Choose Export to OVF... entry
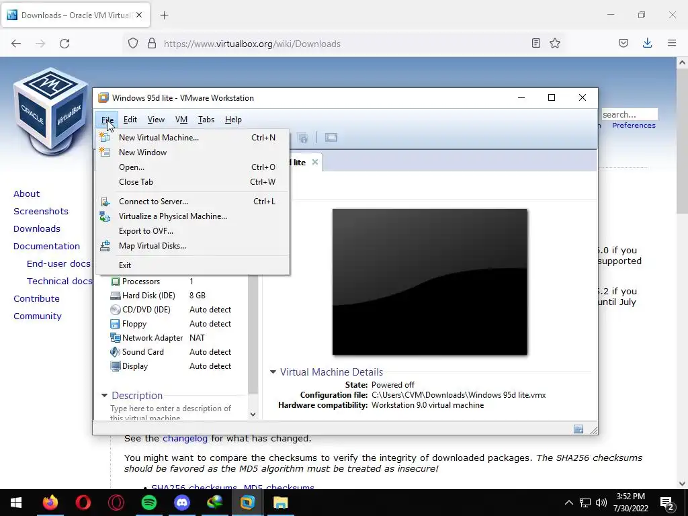The width and height of the screenshot is (688, 516). (193, 231)
